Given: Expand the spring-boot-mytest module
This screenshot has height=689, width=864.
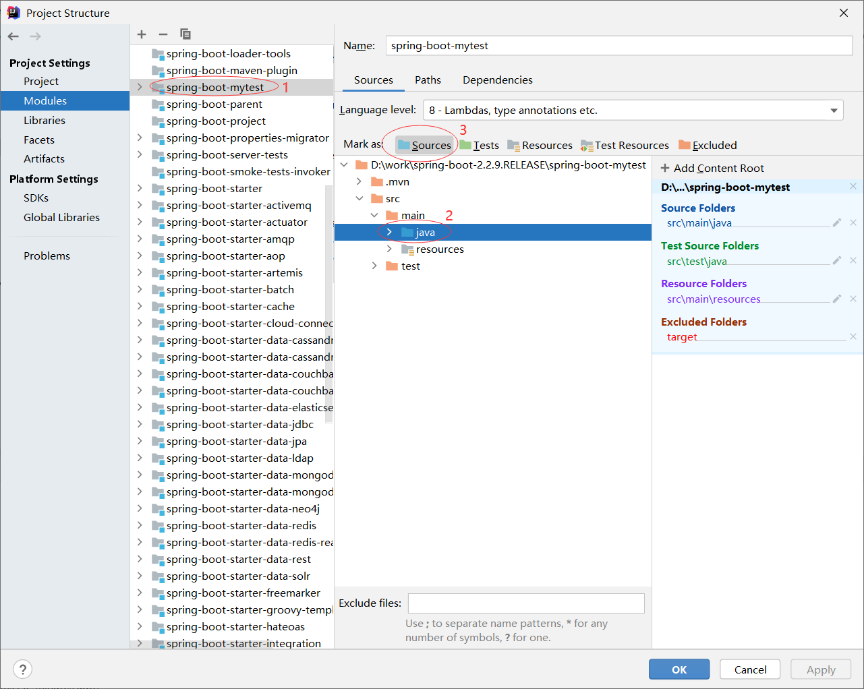Looking at the screenshot, I should point(140,88).
